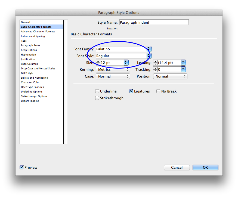Screen dimensions: 238x197
Task: Open the Size dropdown arrow
Action: point(126,63)
